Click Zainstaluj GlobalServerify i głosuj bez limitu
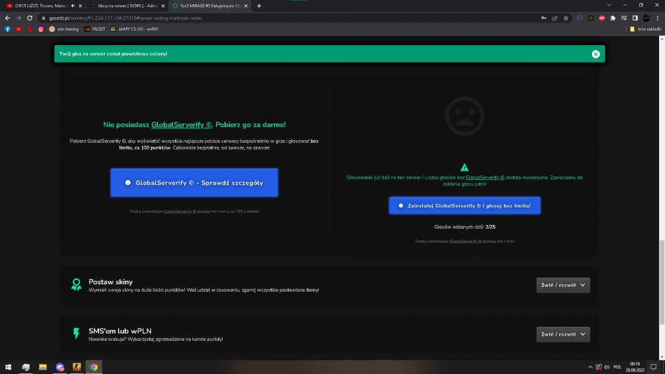Screen dimensions: 665x374 (x=464, y=205)
